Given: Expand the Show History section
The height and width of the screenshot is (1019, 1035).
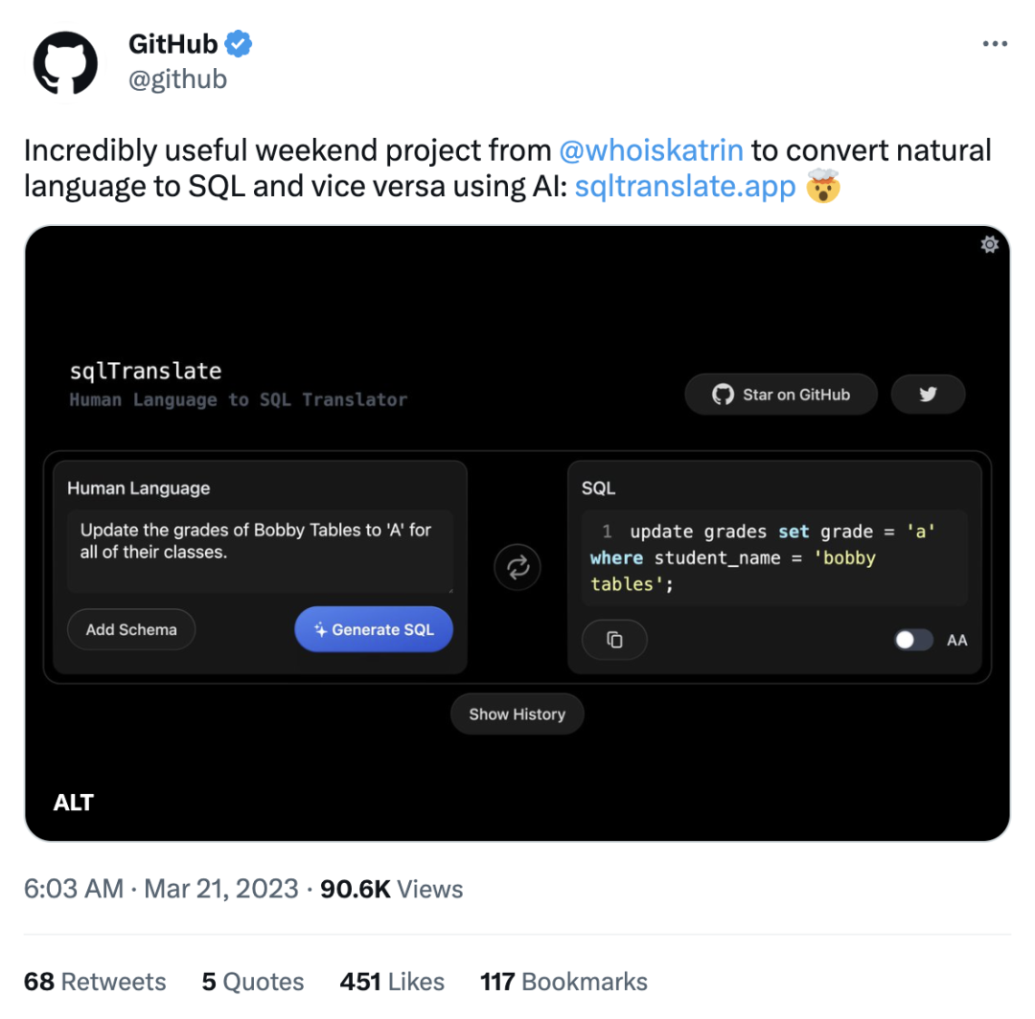Looking at the screenshot, I should [x=517, y=713].
